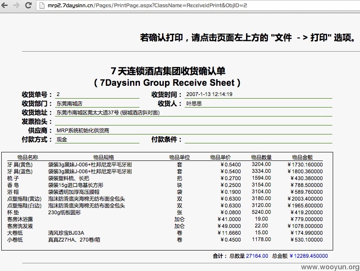Click the 物品单位 column header
The image size is (360, 271).
(180, 157)
